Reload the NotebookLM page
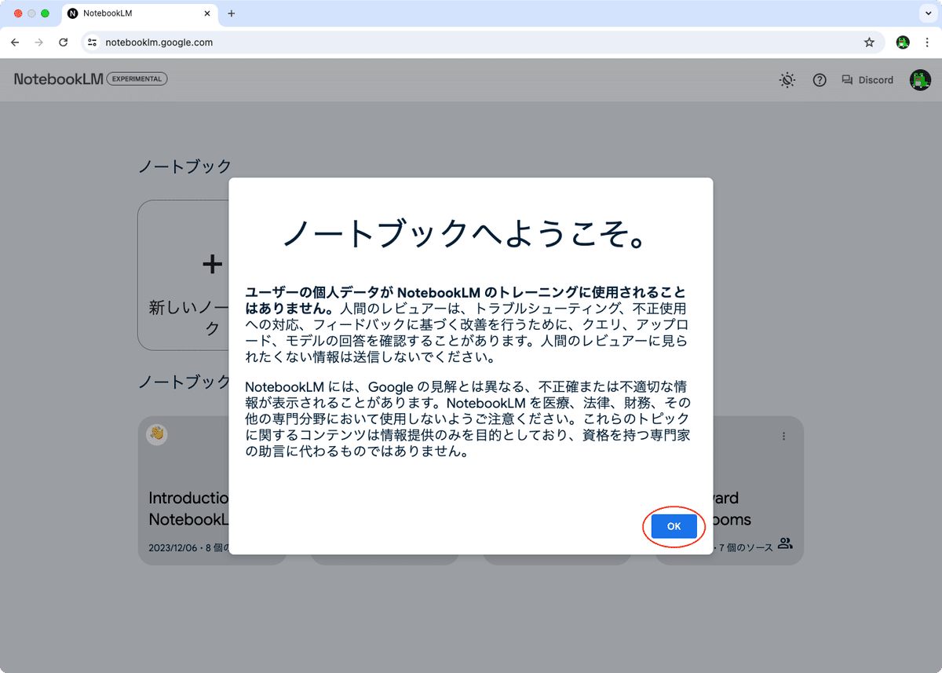This screenshot has height=673, width=942. 64,42
